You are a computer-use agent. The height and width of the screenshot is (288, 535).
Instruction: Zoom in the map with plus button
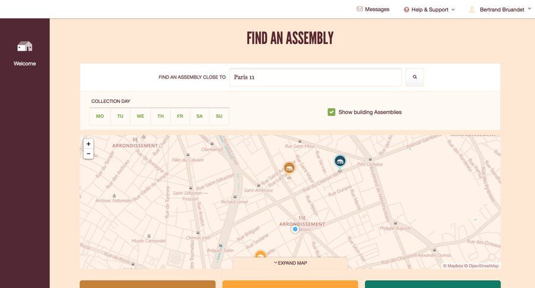(89, 144)
